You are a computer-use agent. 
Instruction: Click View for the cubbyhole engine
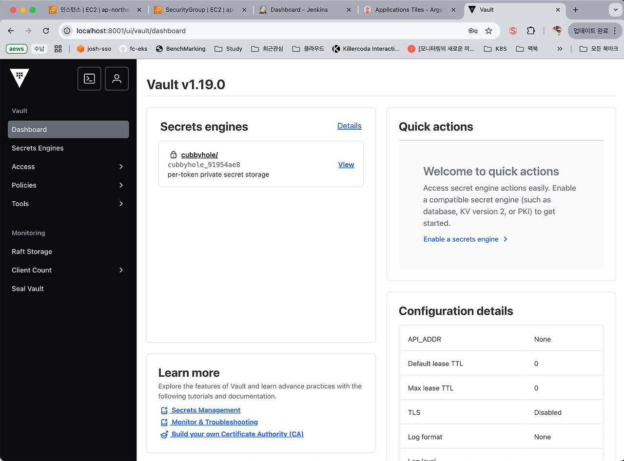[x=346, y=165]
